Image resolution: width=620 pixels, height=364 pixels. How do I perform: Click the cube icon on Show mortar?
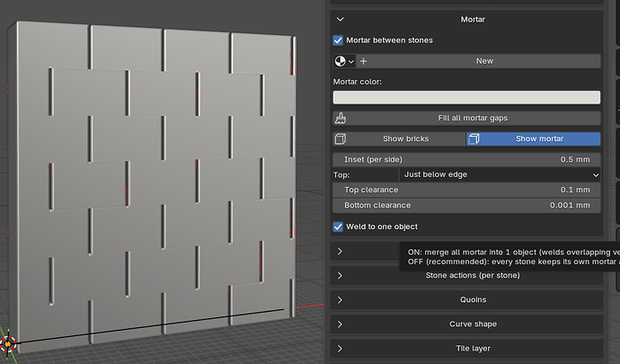pyautogui.click(x=474, y=139)
